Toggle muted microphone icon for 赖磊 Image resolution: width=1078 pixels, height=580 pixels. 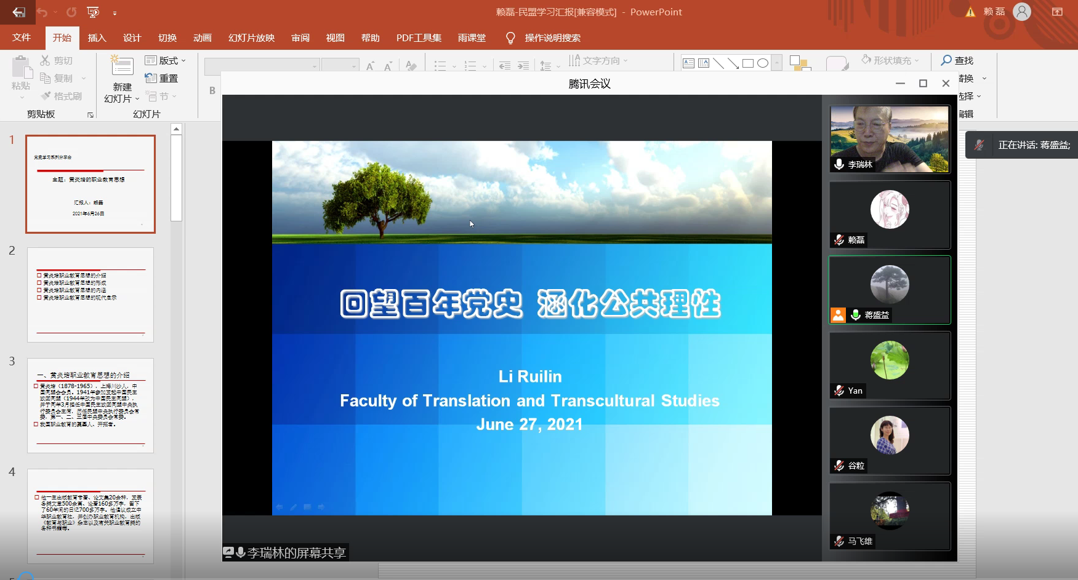tap(839, 240)
